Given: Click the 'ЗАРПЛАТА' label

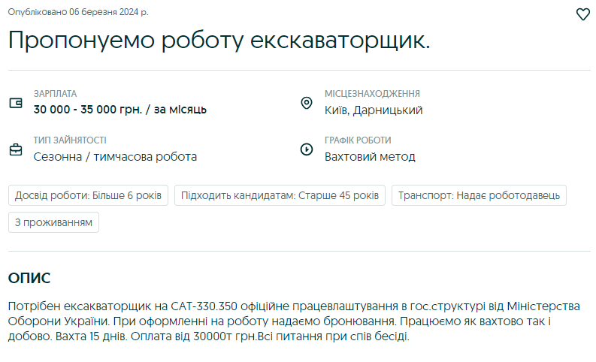Looking at the screenshot, I should click(x=55, y=94).
